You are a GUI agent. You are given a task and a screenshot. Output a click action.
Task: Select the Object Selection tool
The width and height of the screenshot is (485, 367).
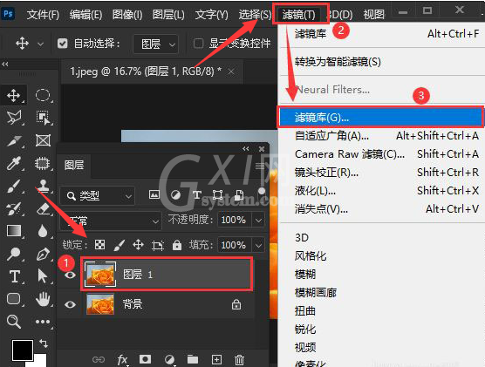tap(43, 118)
